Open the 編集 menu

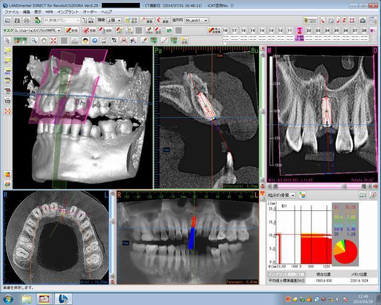26,12
